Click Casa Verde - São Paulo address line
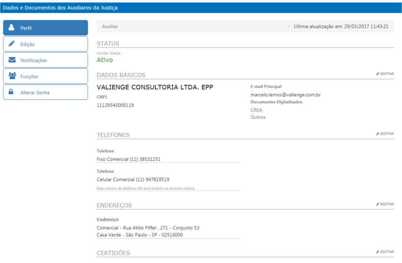This screenshot has width=402, height=263. point(140,235)
